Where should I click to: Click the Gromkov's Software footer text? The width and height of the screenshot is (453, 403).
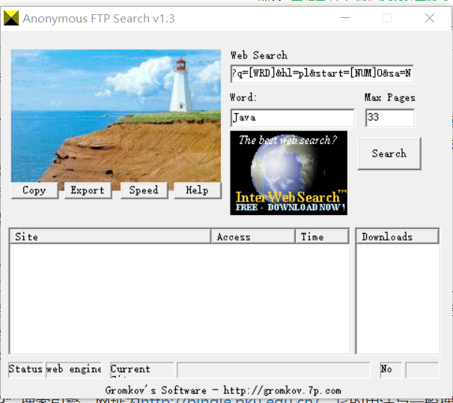pyautogui.click(x=223, y=390)
